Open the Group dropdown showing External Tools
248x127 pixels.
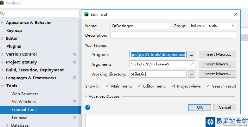213,26
